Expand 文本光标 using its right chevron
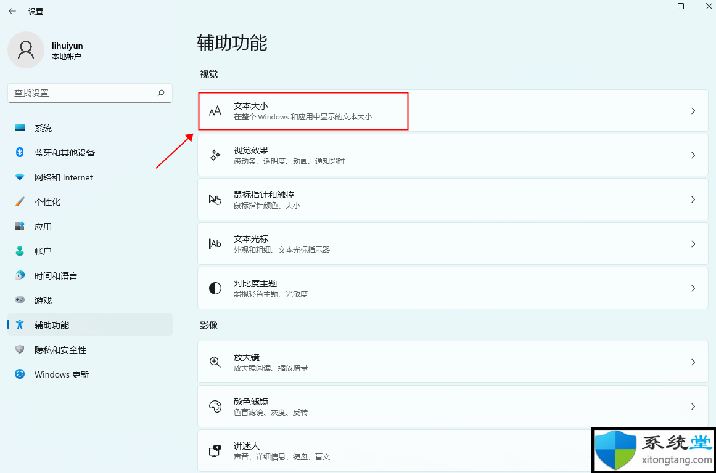 tap(693, 243)
